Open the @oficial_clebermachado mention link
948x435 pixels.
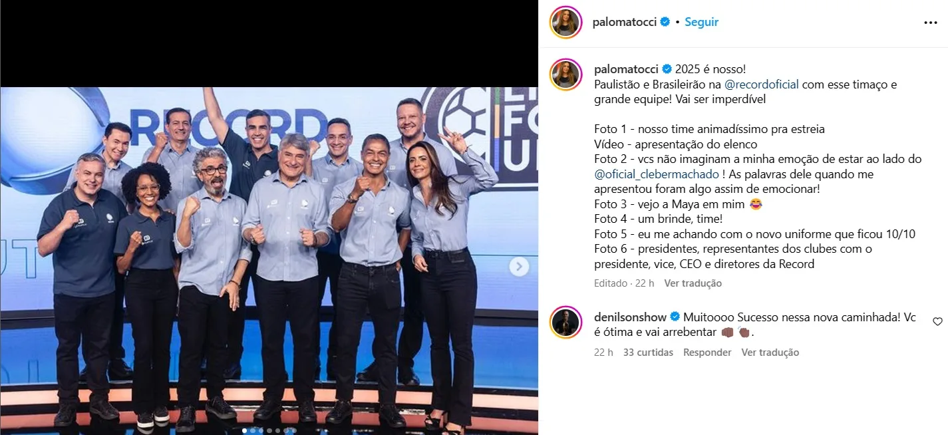657,174
